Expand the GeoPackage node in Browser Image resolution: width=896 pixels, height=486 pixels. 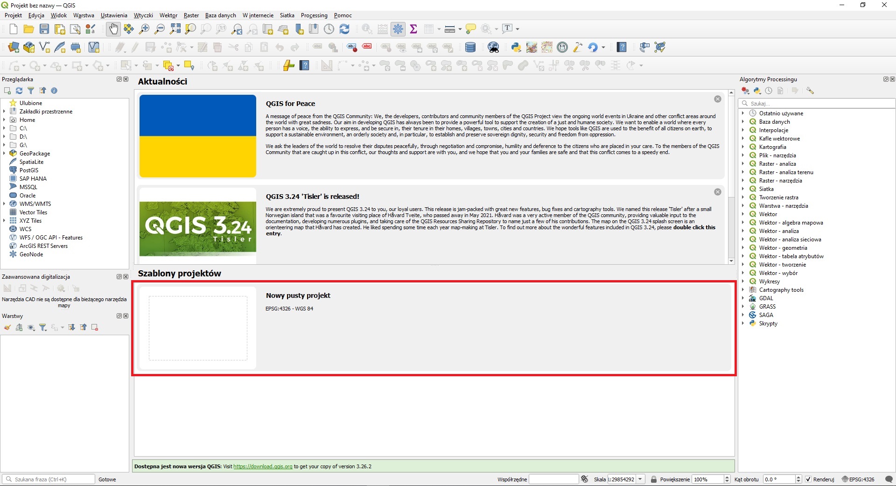4,154
